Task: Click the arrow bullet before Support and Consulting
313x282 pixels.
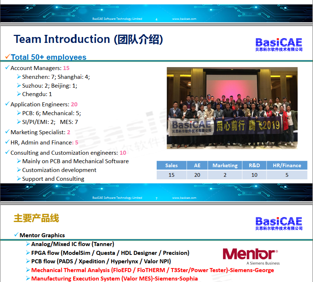Action: point(19,179)
